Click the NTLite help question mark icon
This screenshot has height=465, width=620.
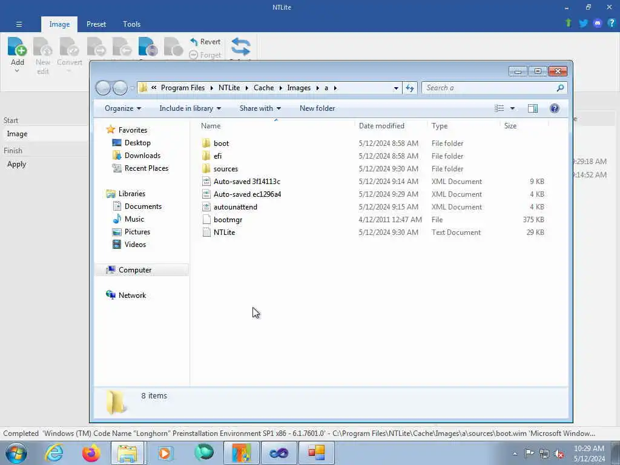612,23
